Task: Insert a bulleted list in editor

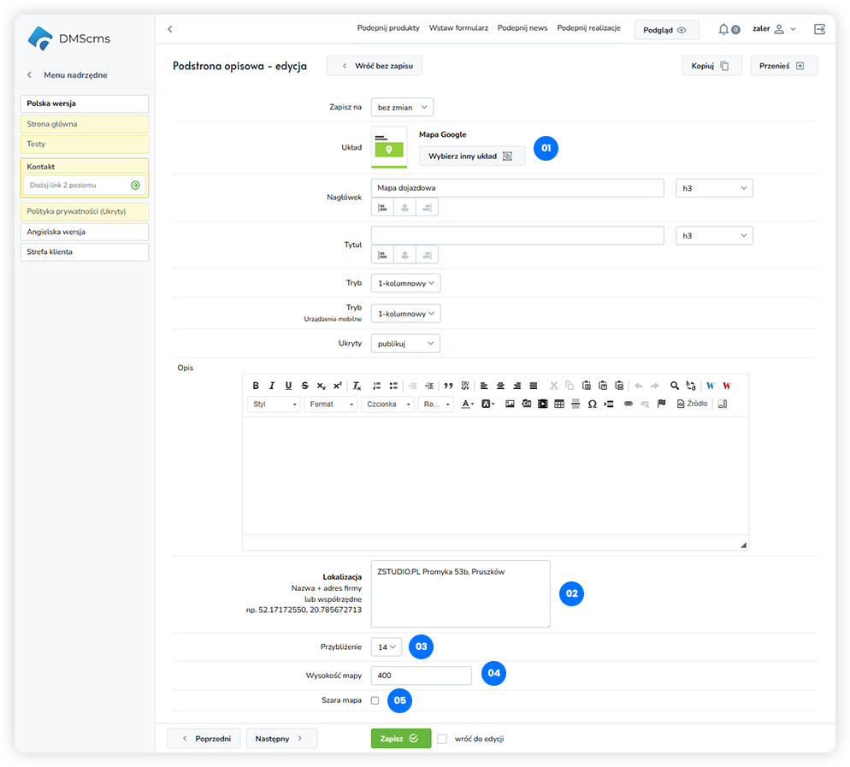Action: 393,386
